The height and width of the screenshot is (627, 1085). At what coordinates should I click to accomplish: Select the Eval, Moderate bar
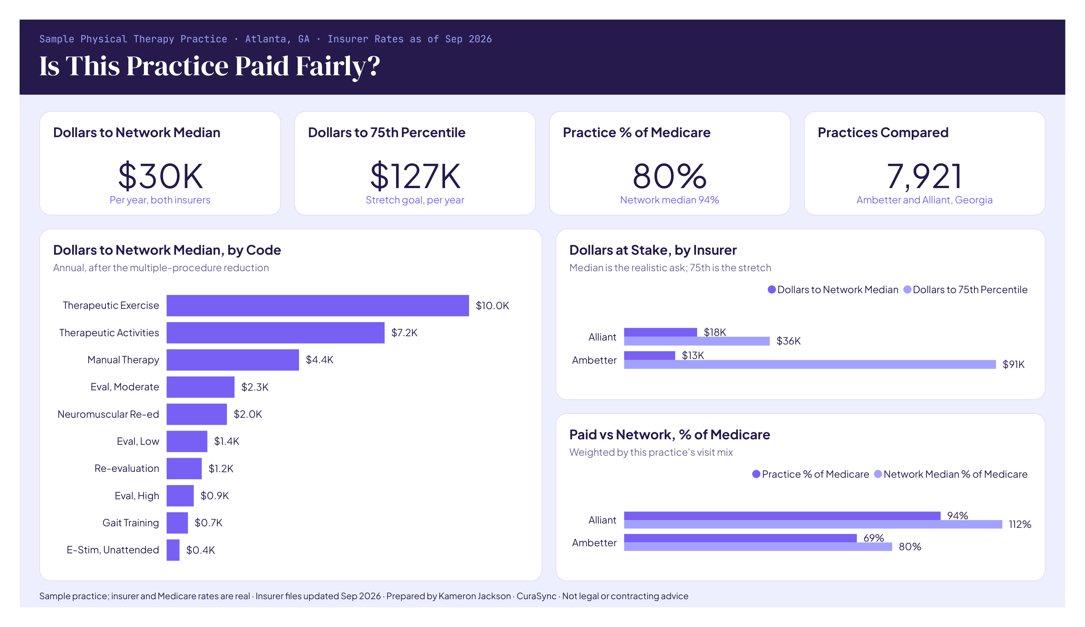201,387
